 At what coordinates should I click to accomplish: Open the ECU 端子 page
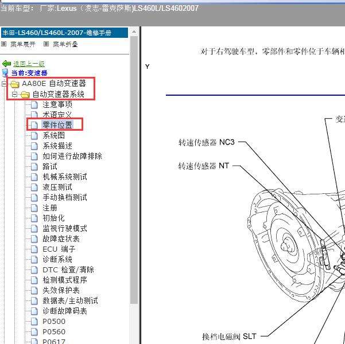pos(59,249)
